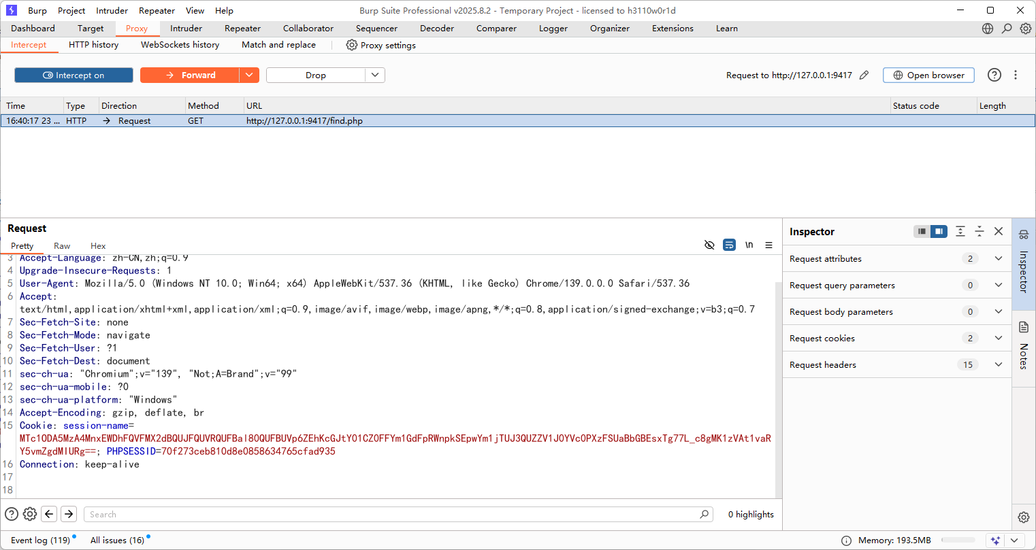
Task: Open the request editor hamburger menu
Action: click(x=768, y=245)
